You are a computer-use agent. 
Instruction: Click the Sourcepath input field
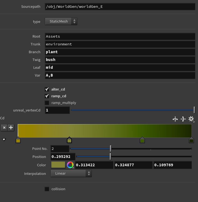point(120,6)
